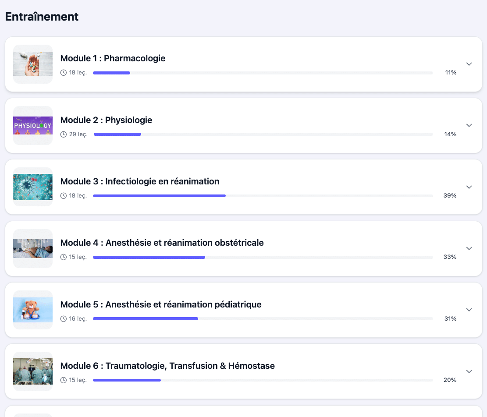Open Module 6 : Traumatologie, Transfusion & Hémostase

pos(167,366)
